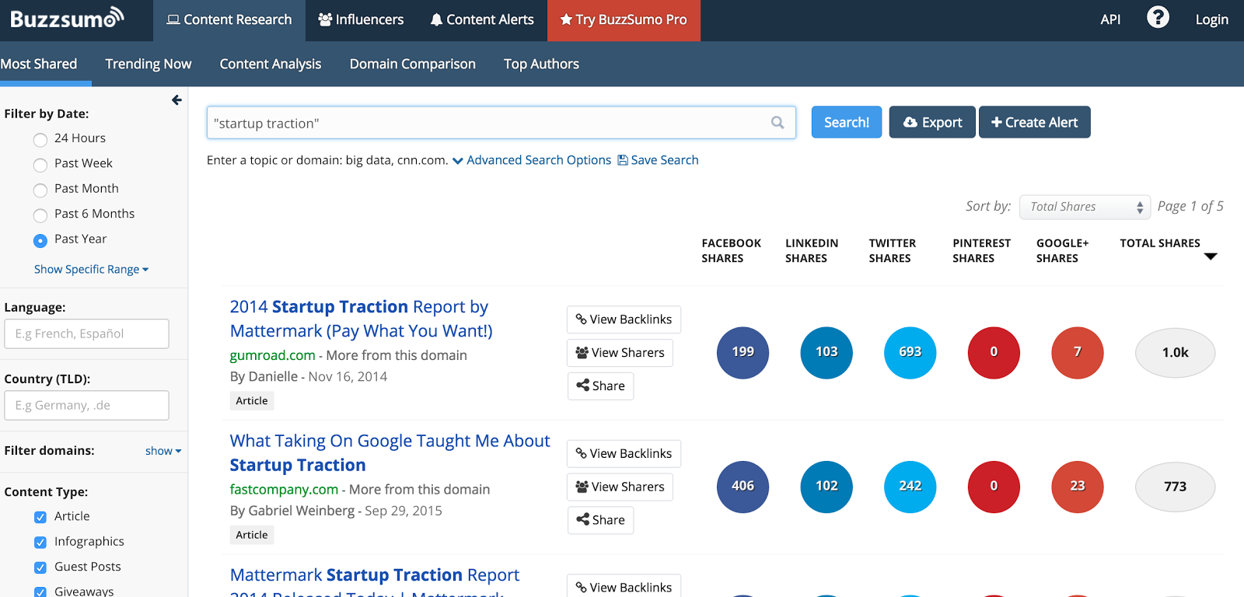Viewport: 1244px width, 597px height.
Task: Click the Export button
Action: [x=932, y=122]
